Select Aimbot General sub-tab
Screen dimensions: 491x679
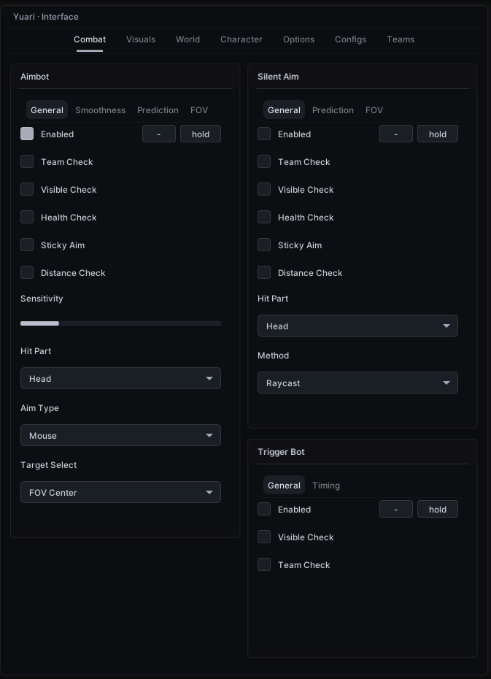(x=47, y=110)
